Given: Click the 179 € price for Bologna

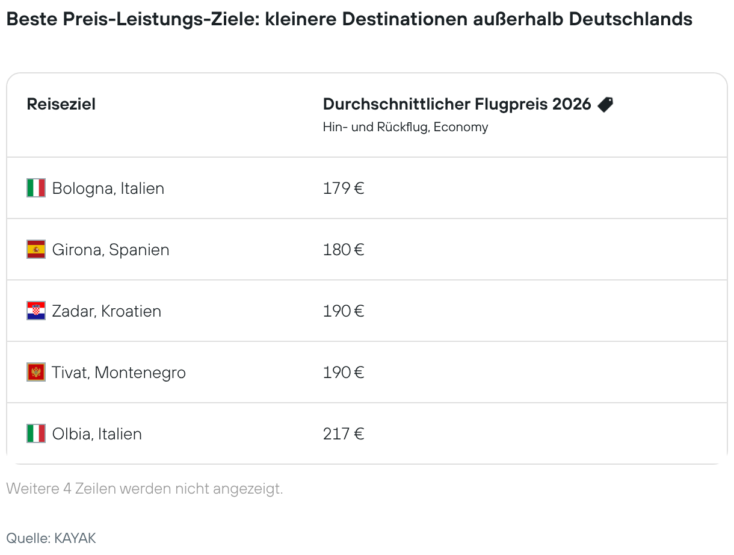Looking at the screenshot, I should pos(344,188).
